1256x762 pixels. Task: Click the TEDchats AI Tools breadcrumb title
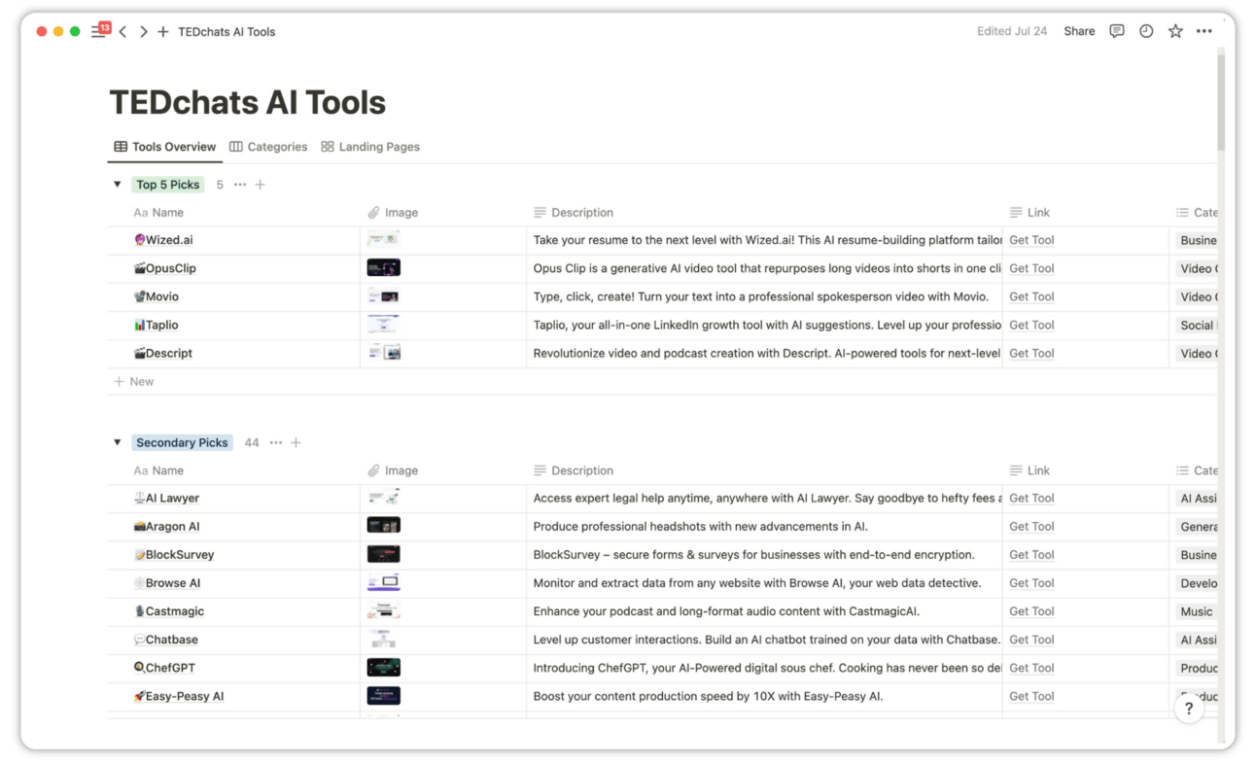pos(227,32)
